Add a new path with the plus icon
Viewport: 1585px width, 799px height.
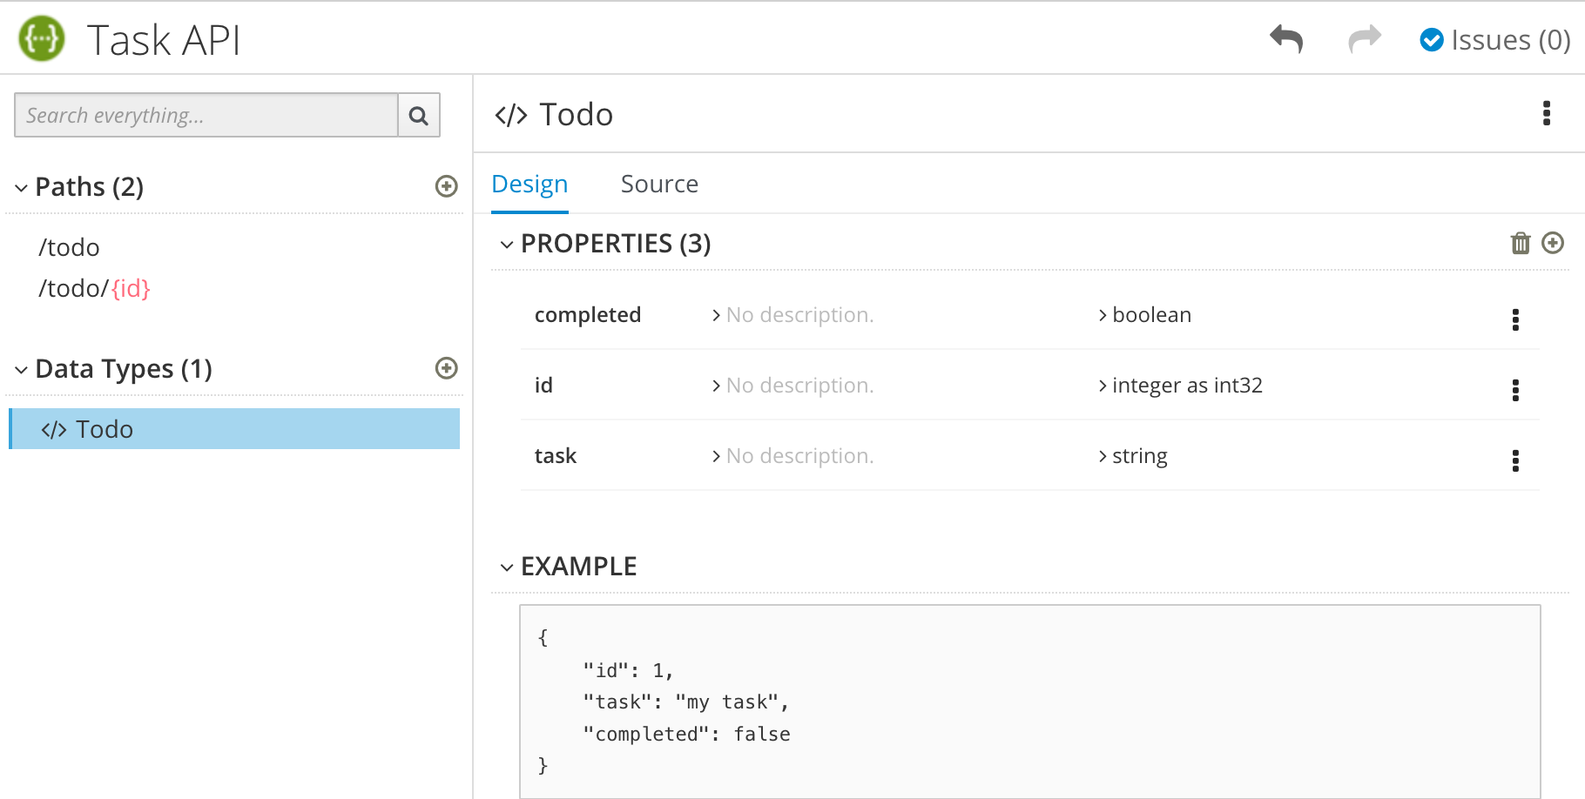click(x=446, y=186)
